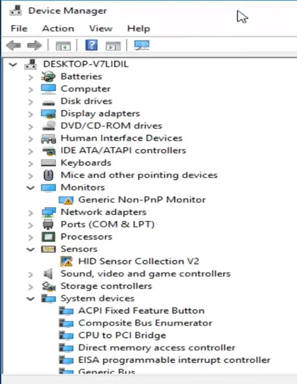Click the Sensors category icon
This screenshot has width=297, height=384.
48,249
